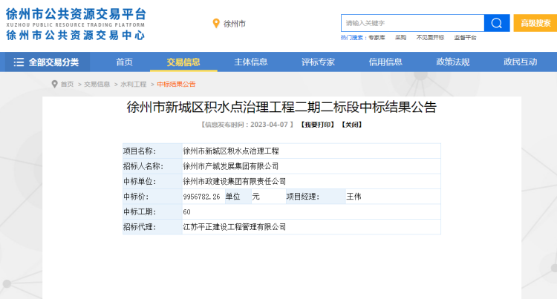Viewport: 557px width, 299px height.
Task: Click the 项目经理 label cell
Action: click(316, 197)
